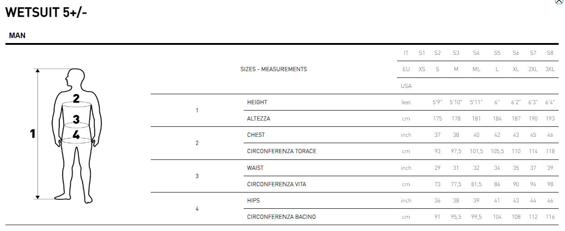Click the 3XL EU size label
This screenshot has width=565, height=231.
[550, 69]
